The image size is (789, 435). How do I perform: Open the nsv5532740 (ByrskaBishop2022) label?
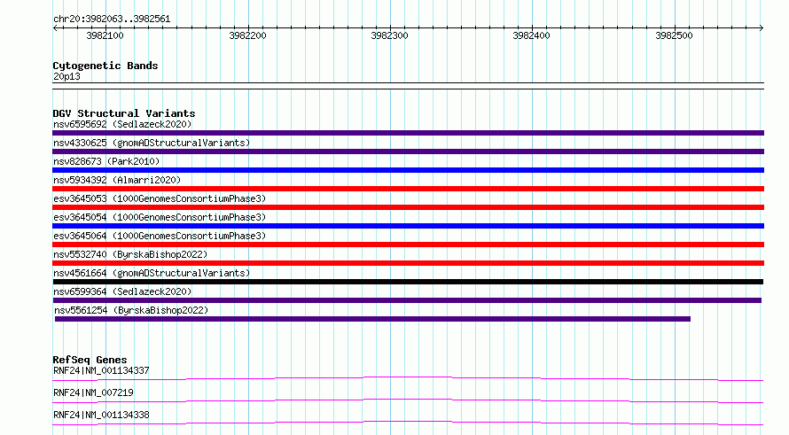tap(130, 254)
